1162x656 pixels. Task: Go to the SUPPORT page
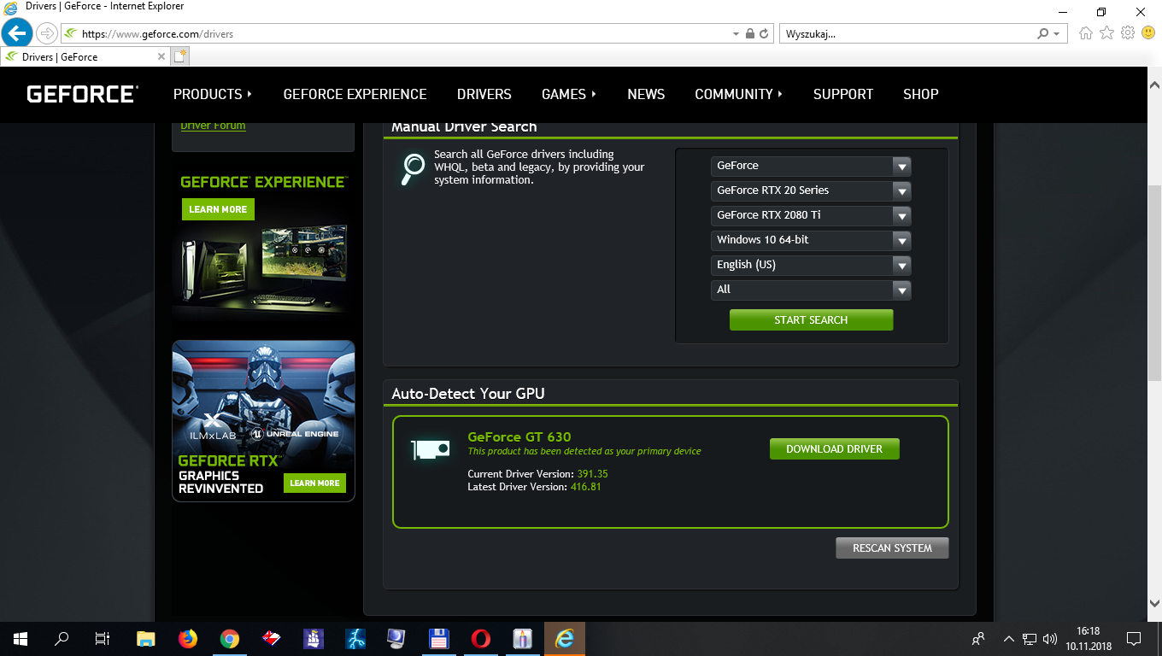click(843, 94)
